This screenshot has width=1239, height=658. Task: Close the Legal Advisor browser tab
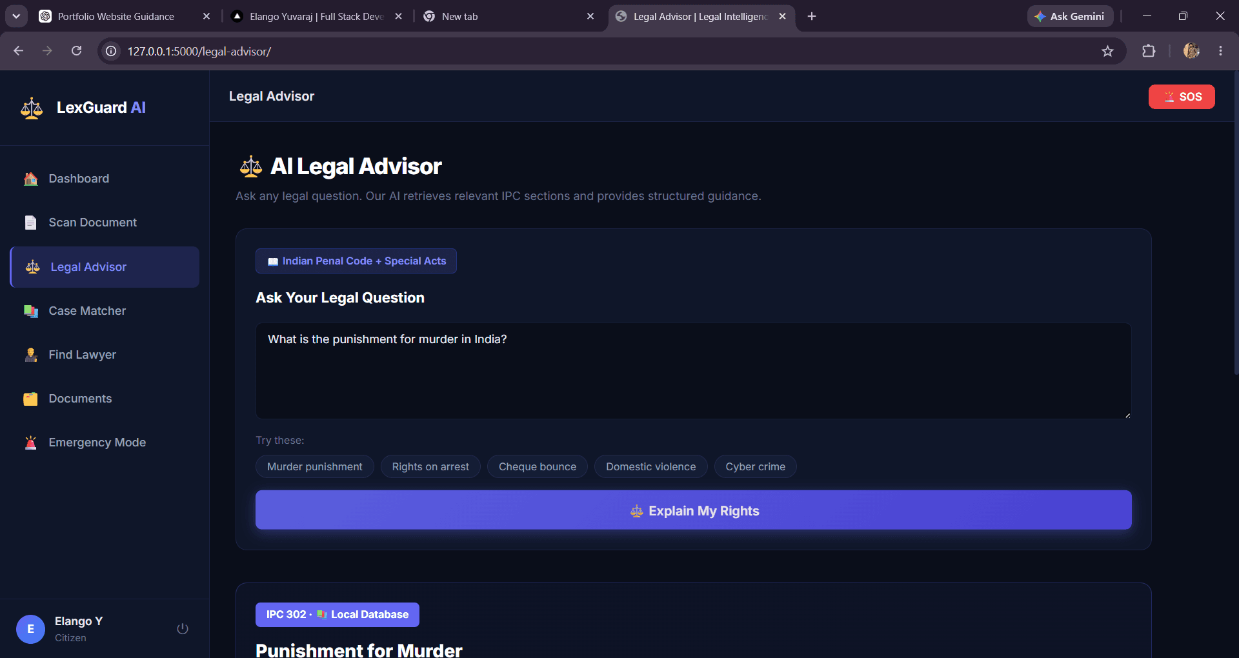point(782,16)
